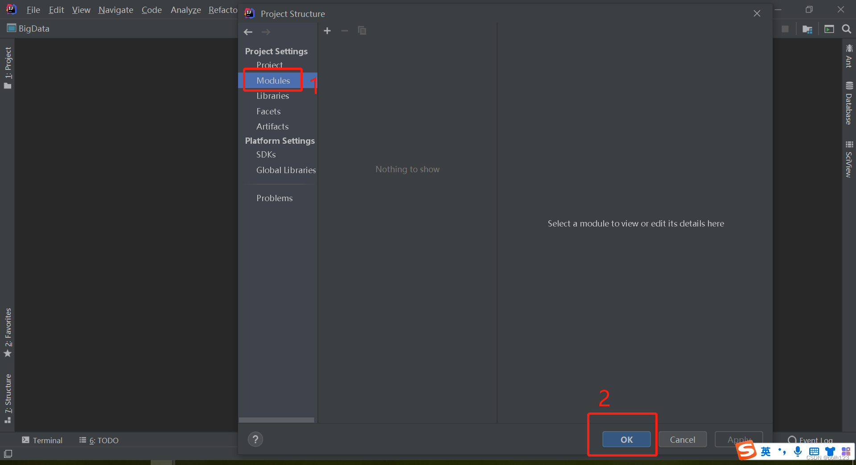This screenshot has height=465, width=856.
Task: Open the Event Log panel
Action: coord(810,440)
